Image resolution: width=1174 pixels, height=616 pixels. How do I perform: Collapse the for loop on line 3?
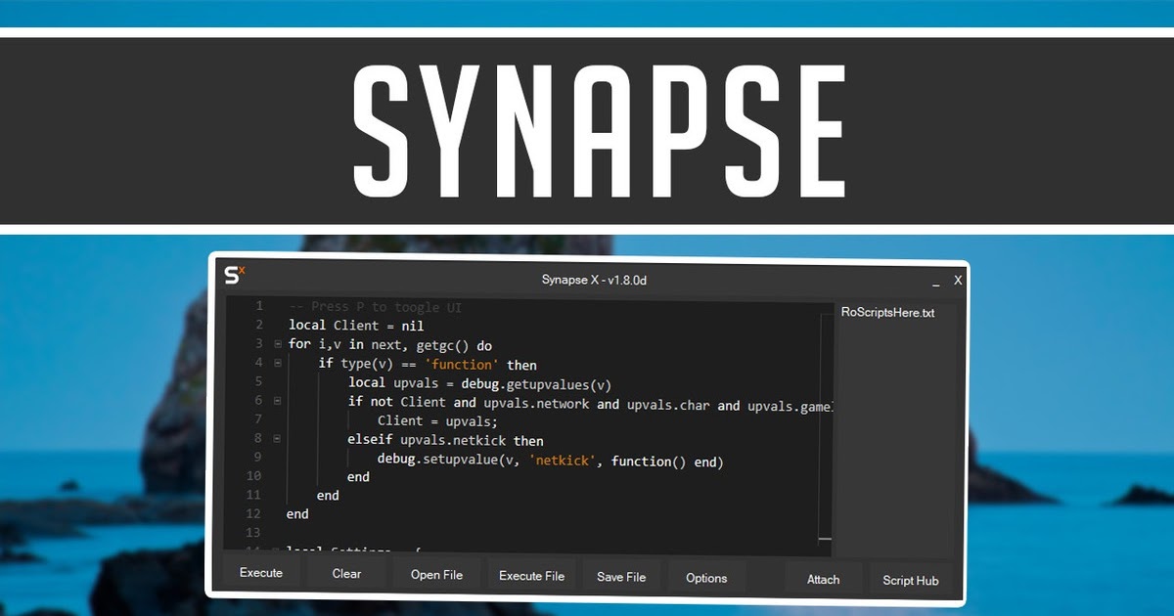(x=278, y=344)
